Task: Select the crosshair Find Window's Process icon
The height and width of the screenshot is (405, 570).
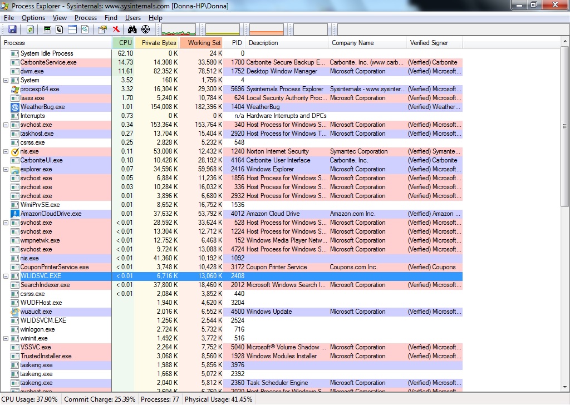Action: pos(145,29)
